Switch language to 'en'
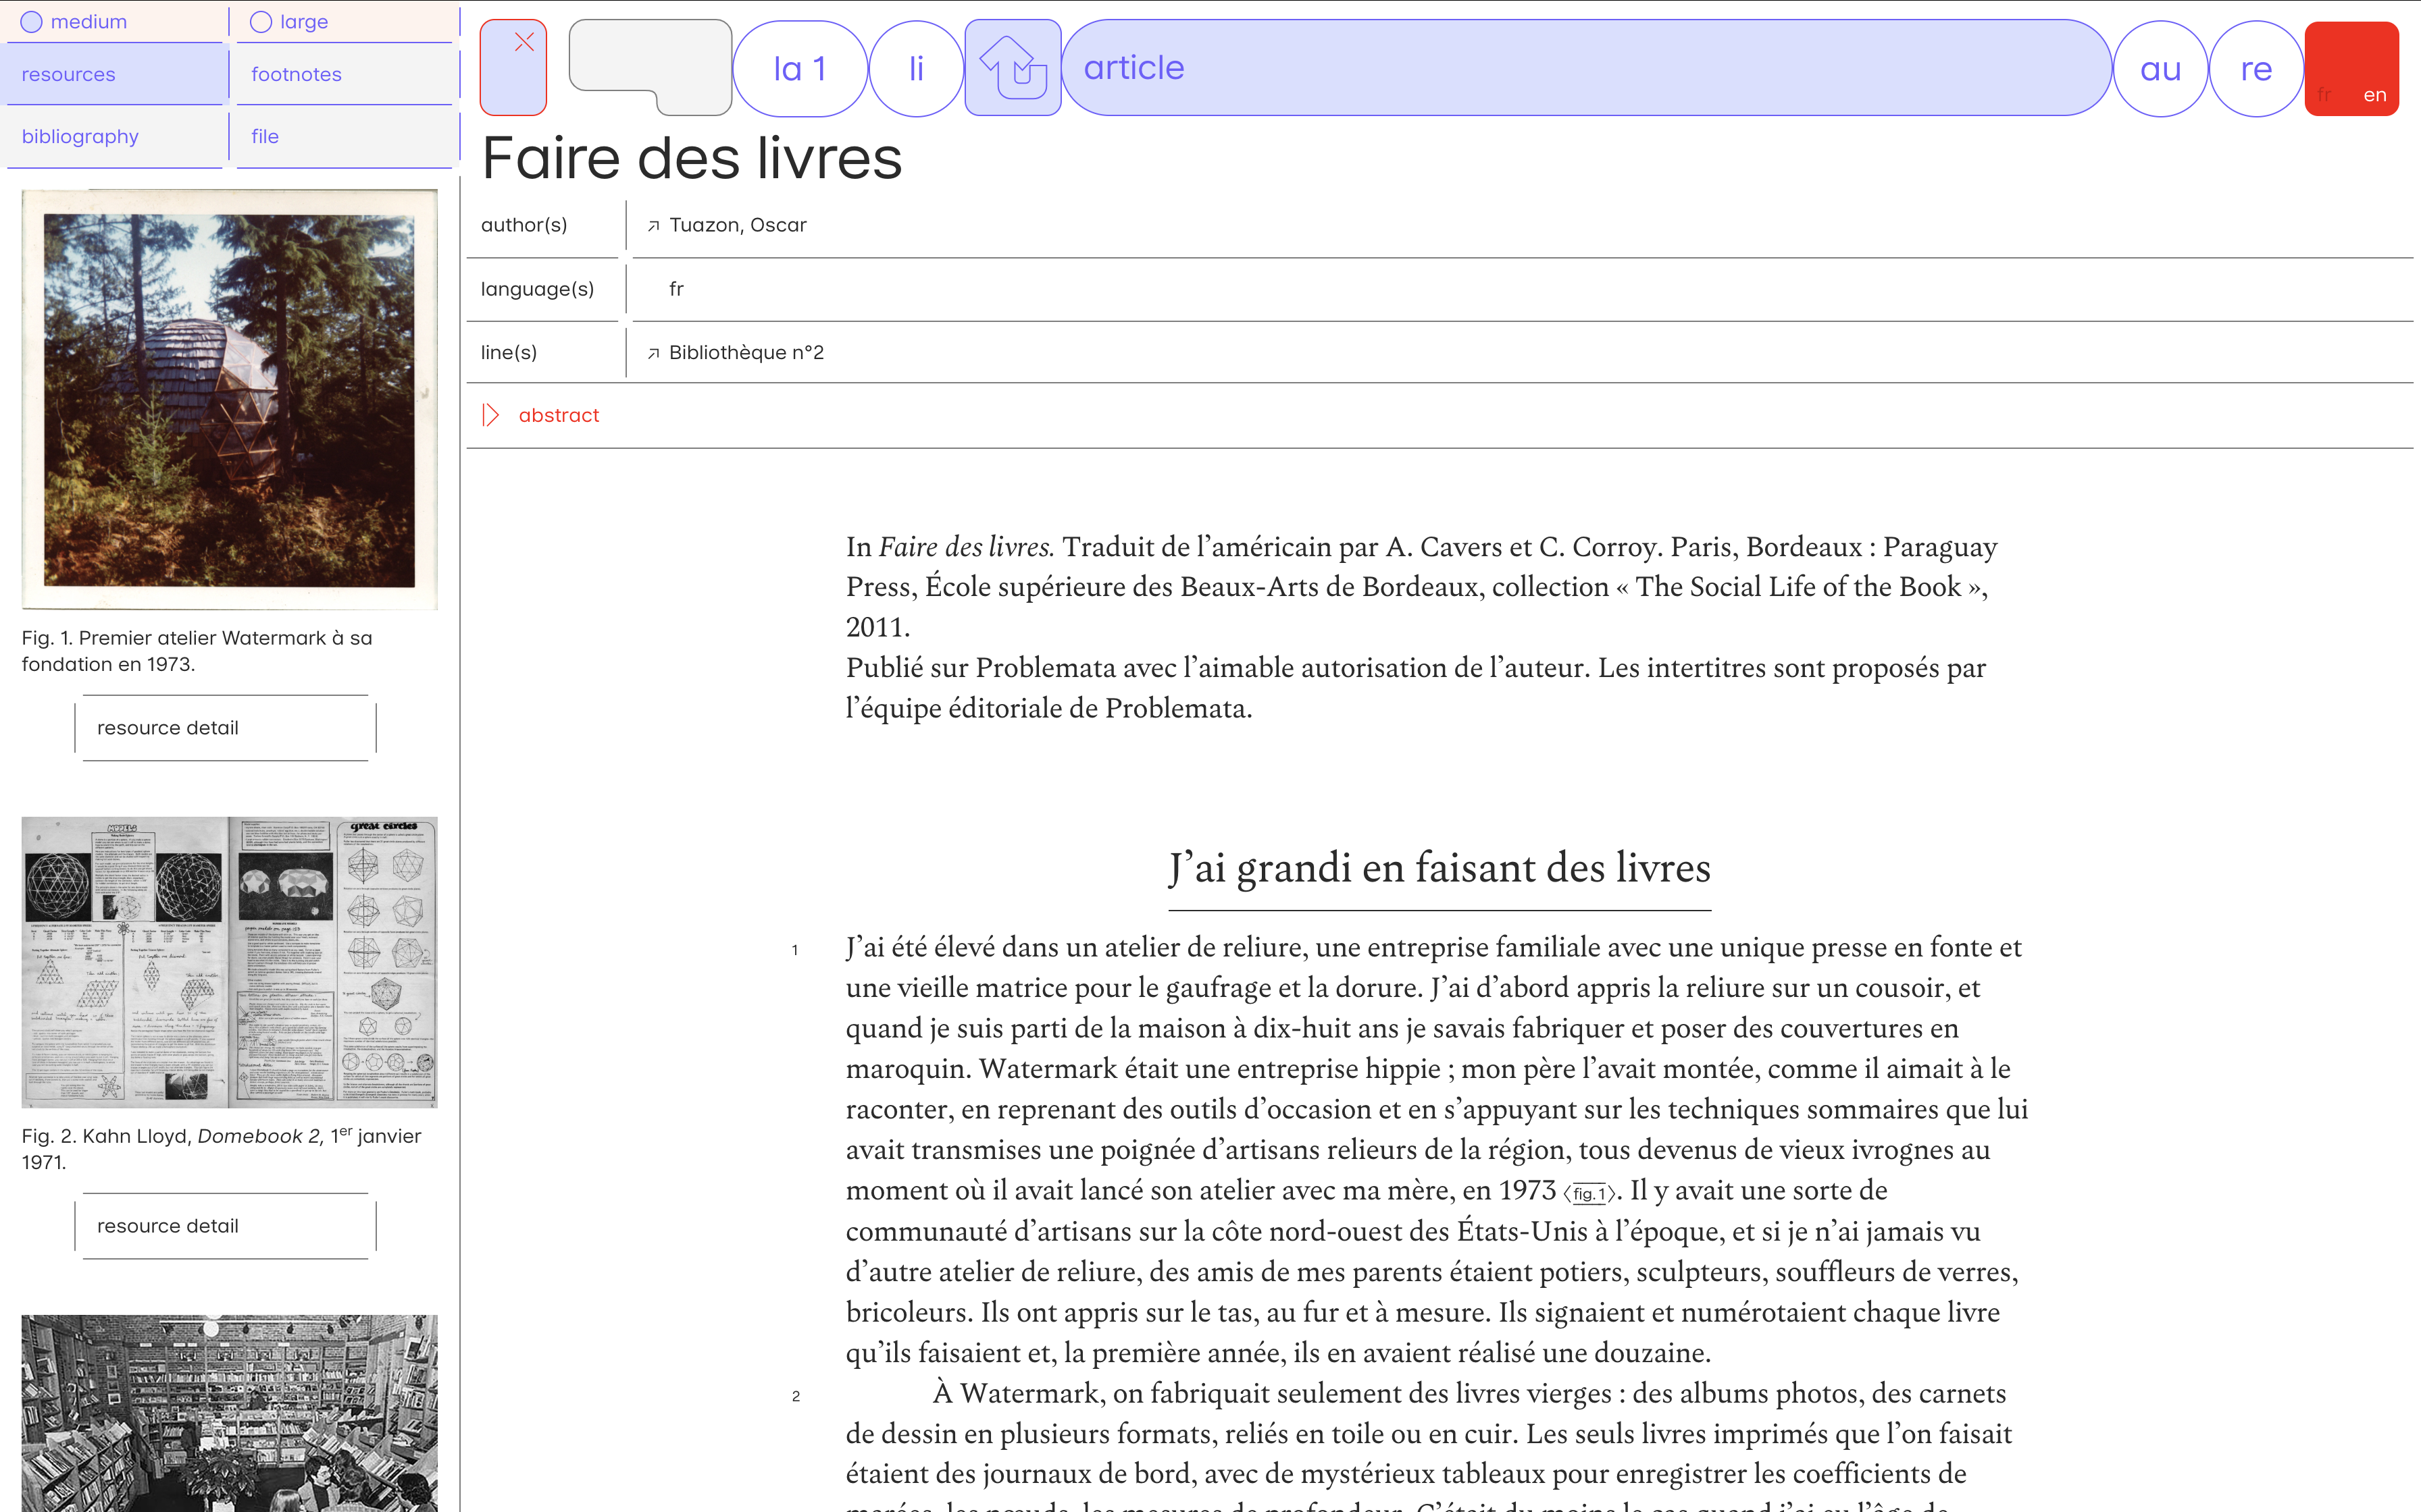The image size is (2421, 1512). [x=2374, y=96]
